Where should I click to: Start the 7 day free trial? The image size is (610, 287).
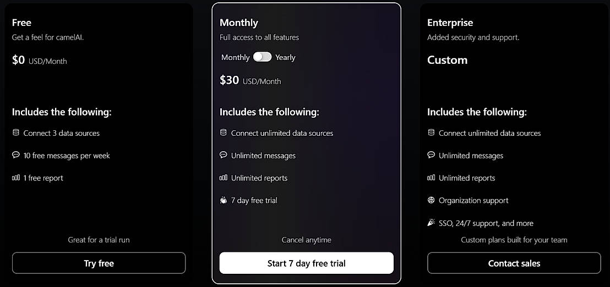pos(306,263)
